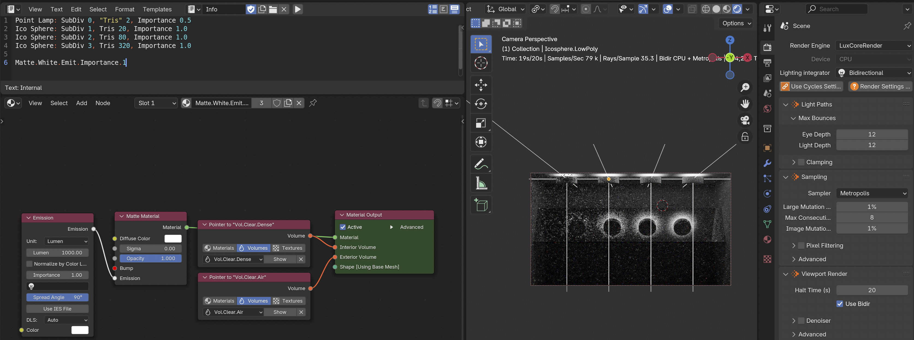Run the script with play button
The width and height of the screenshot is (914, 340).
click(x=298, y=9)
